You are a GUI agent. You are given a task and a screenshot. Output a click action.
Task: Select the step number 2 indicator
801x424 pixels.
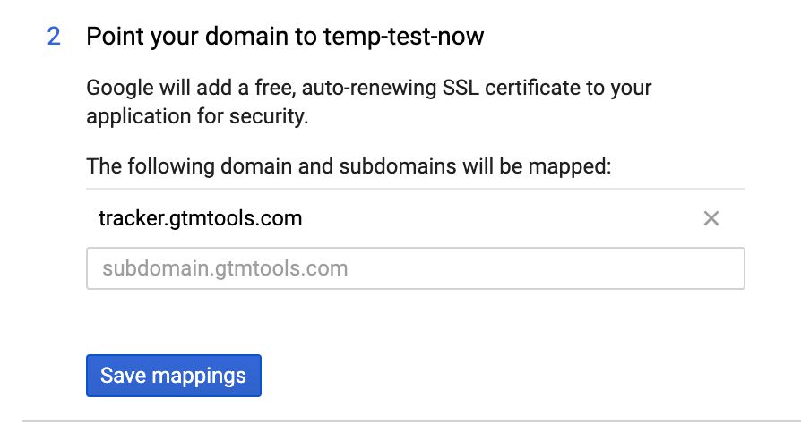[54, 37]
